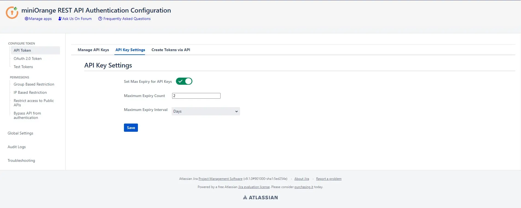Click the CONFIGURE TOKEN sidebar heading

[22, 43]
